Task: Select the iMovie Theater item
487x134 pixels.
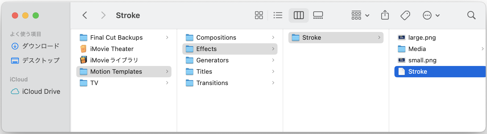Action: point(112,49)
